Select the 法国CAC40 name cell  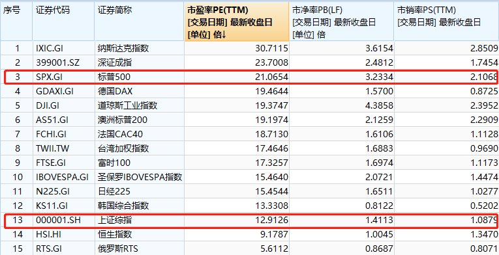point(139,134)
